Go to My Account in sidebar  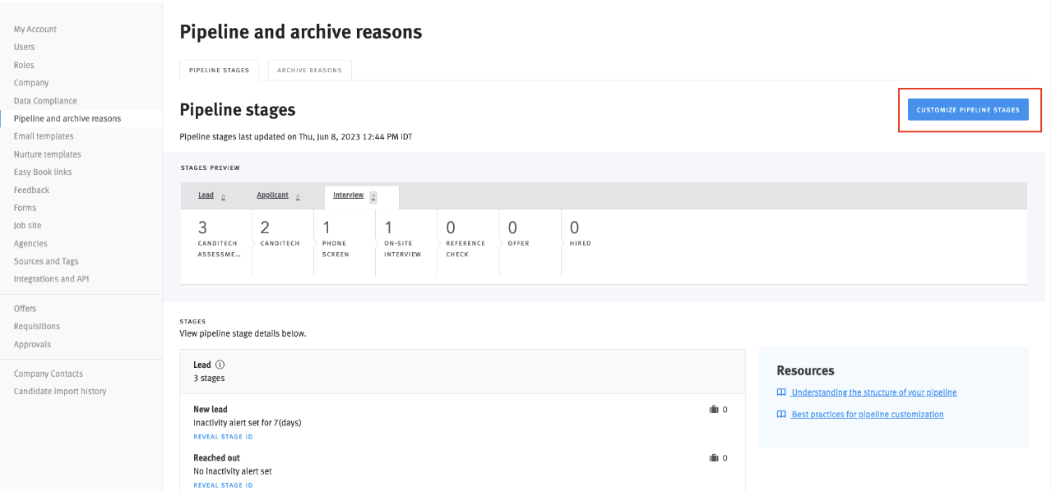[x=35, y=30]
